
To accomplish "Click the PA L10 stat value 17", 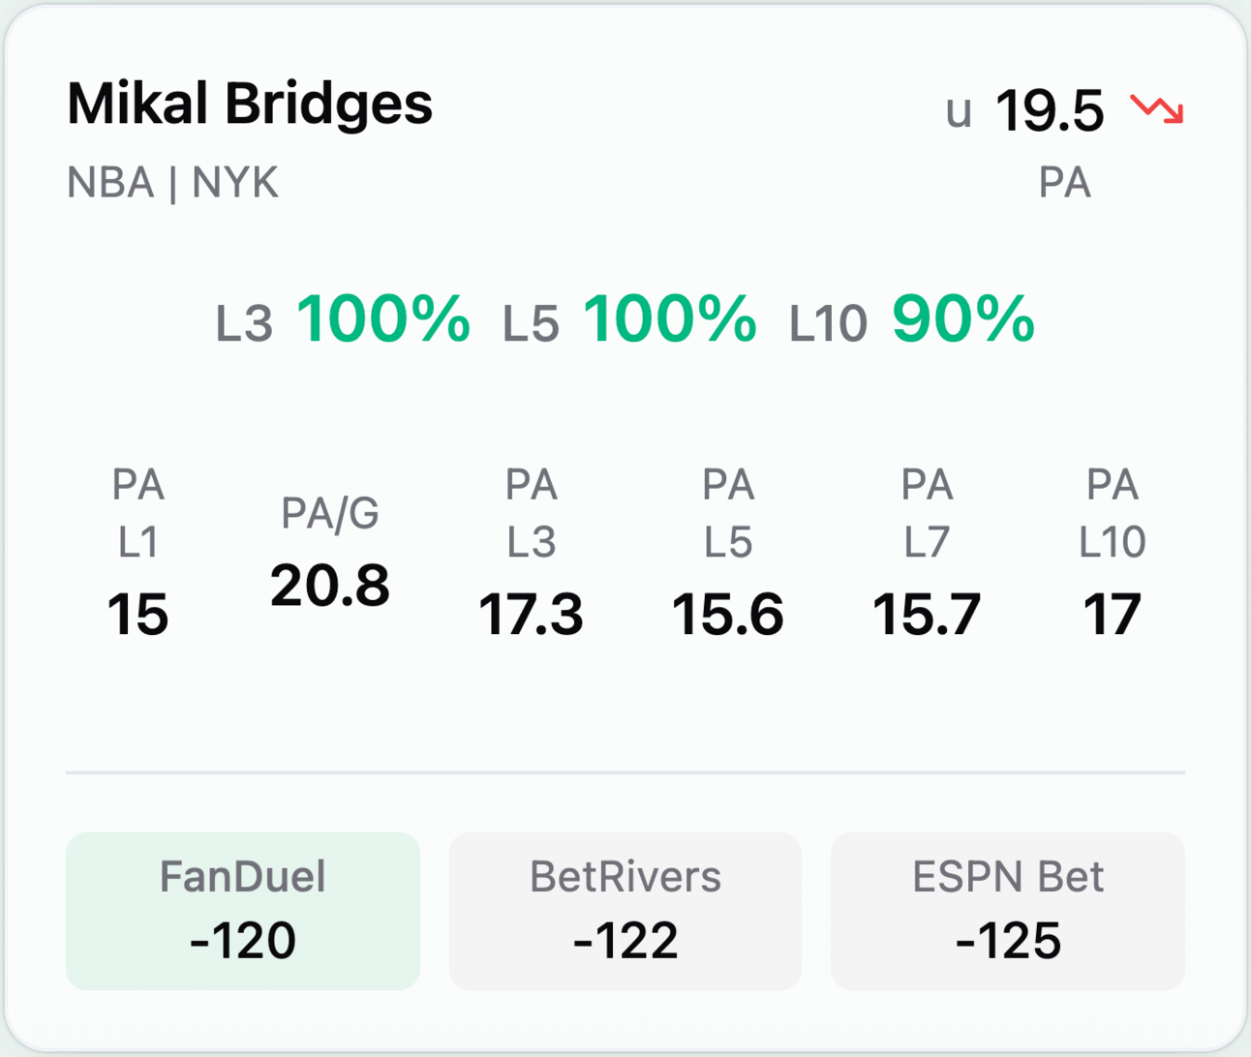I will (1113, 615).
